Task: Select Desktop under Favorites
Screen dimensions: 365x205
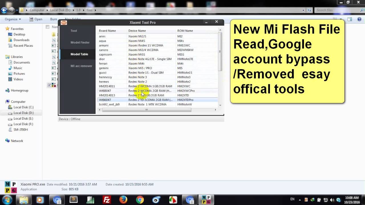Action: click(x=19, y=34)
